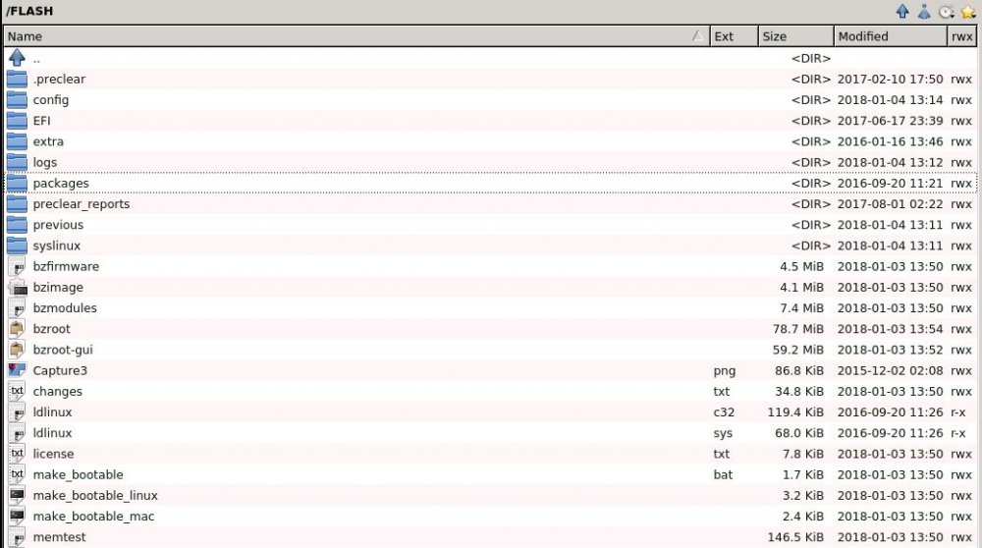Viewport: 982px width, 548px height.
Task: Click the make_bootable bat file icon
Action: (17, 474)
